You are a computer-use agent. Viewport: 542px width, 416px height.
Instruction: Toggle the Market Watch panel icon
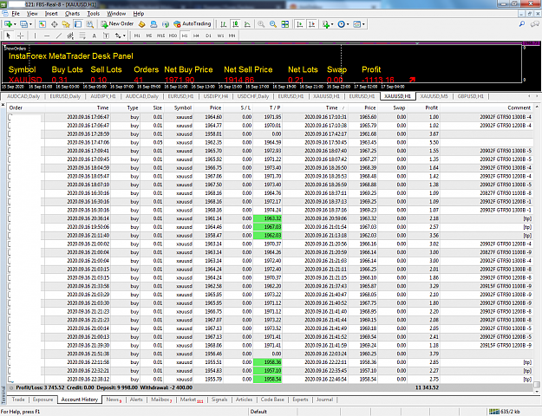point(42,24)
